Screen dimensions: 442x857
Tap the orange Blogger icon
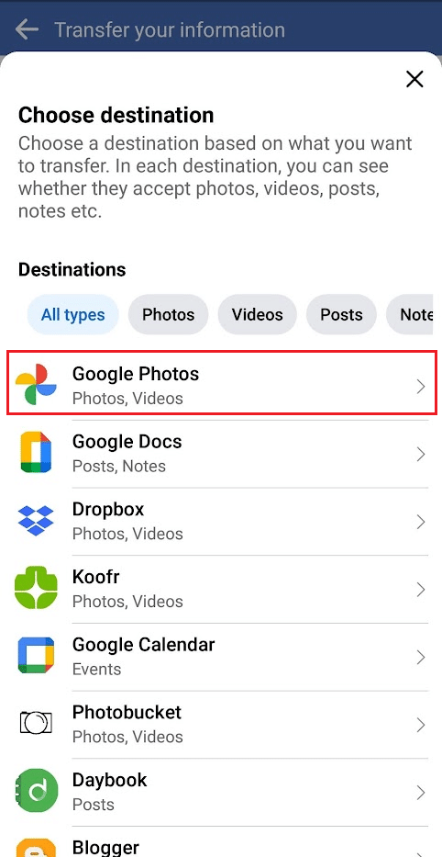point(36,847)
